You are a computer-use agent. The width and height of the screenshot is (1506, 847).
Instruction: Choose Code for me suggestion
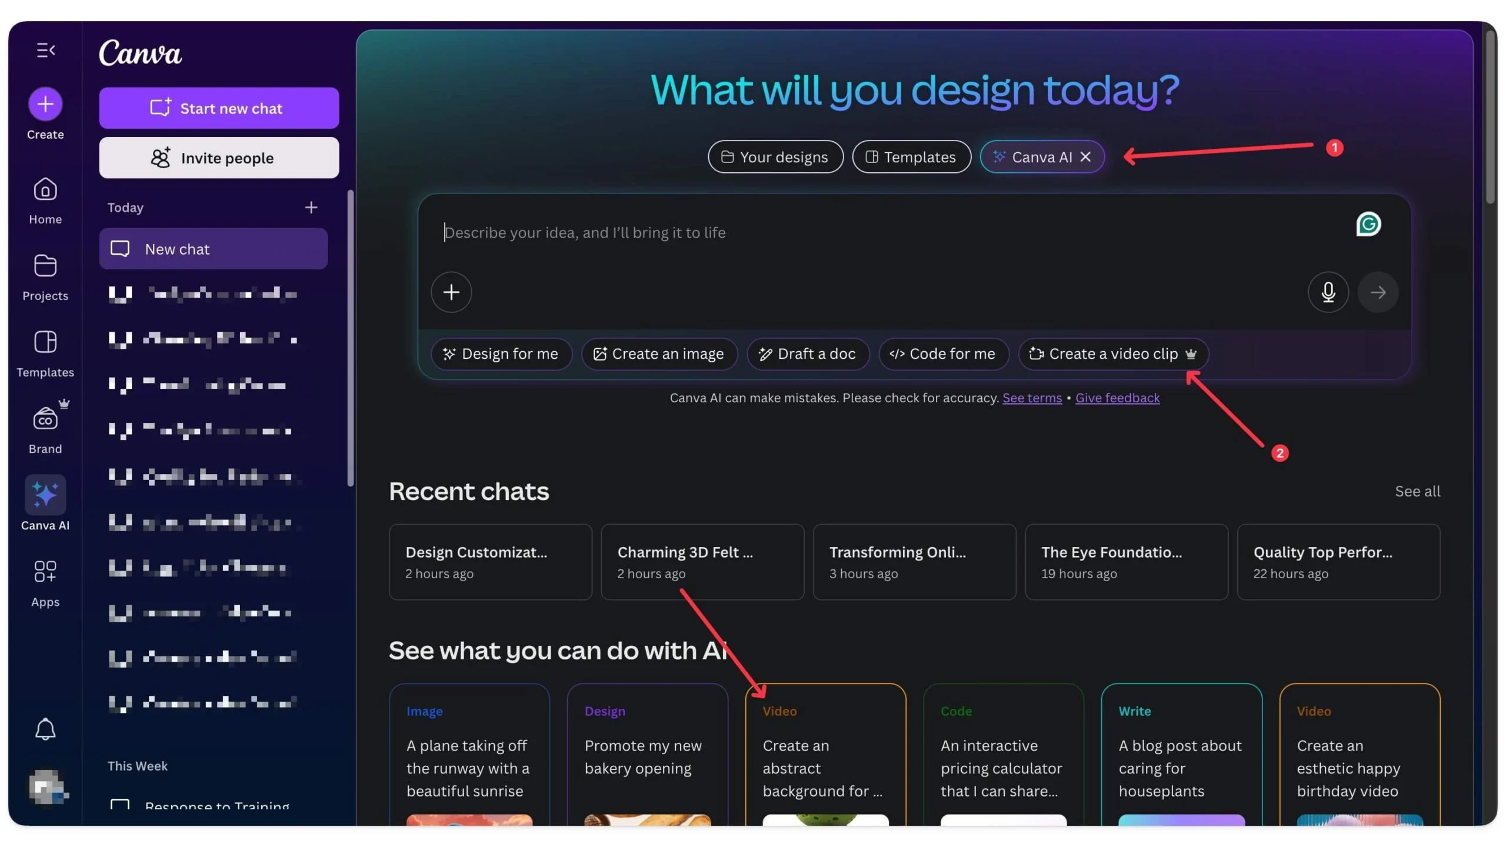944,354
